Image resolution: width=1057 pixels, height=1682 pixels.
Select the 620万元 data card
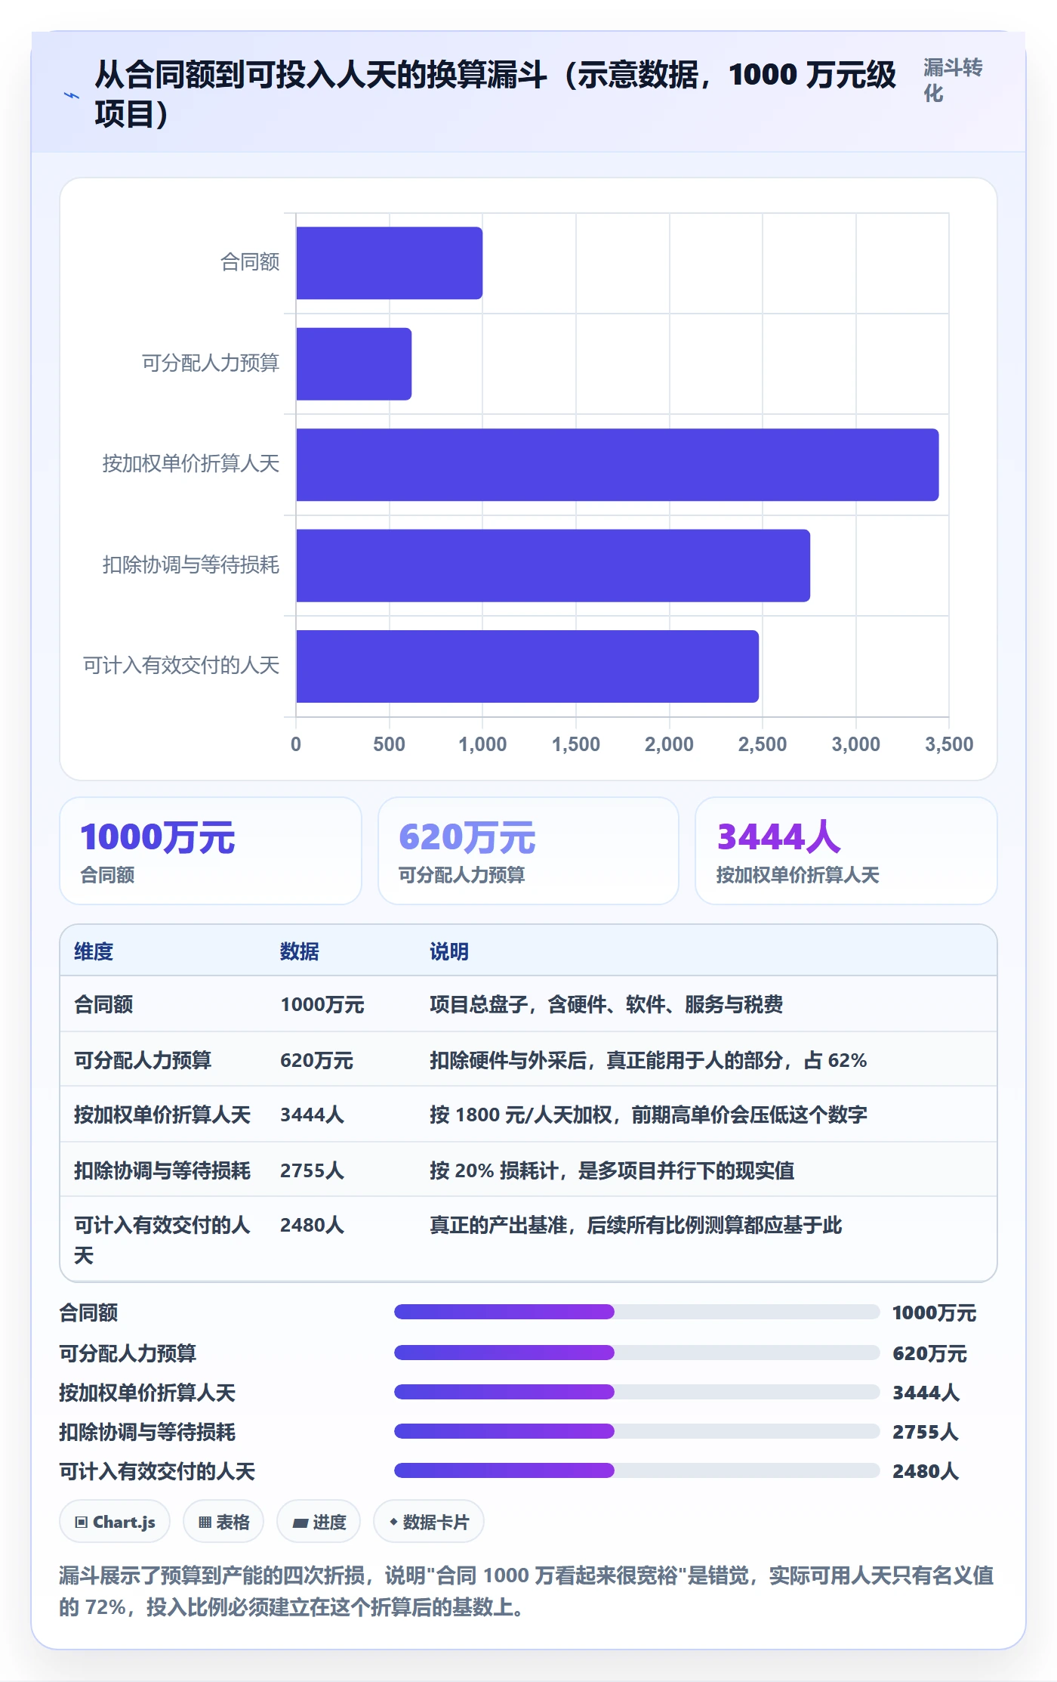tap(528, 851)
